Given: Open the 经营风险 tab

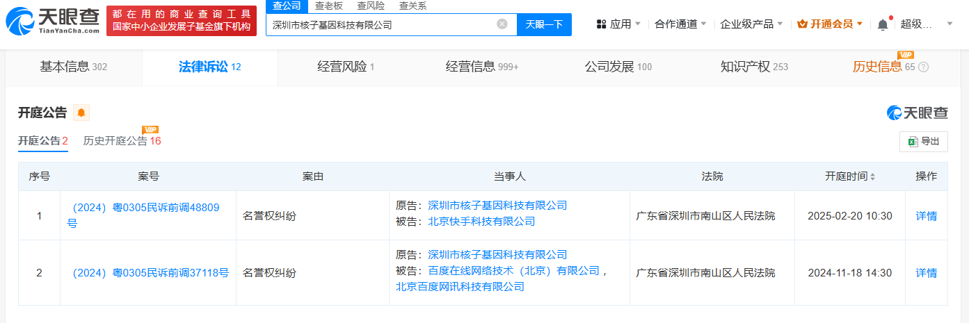Looking at the screenshot, I should (x=346, y=67).
